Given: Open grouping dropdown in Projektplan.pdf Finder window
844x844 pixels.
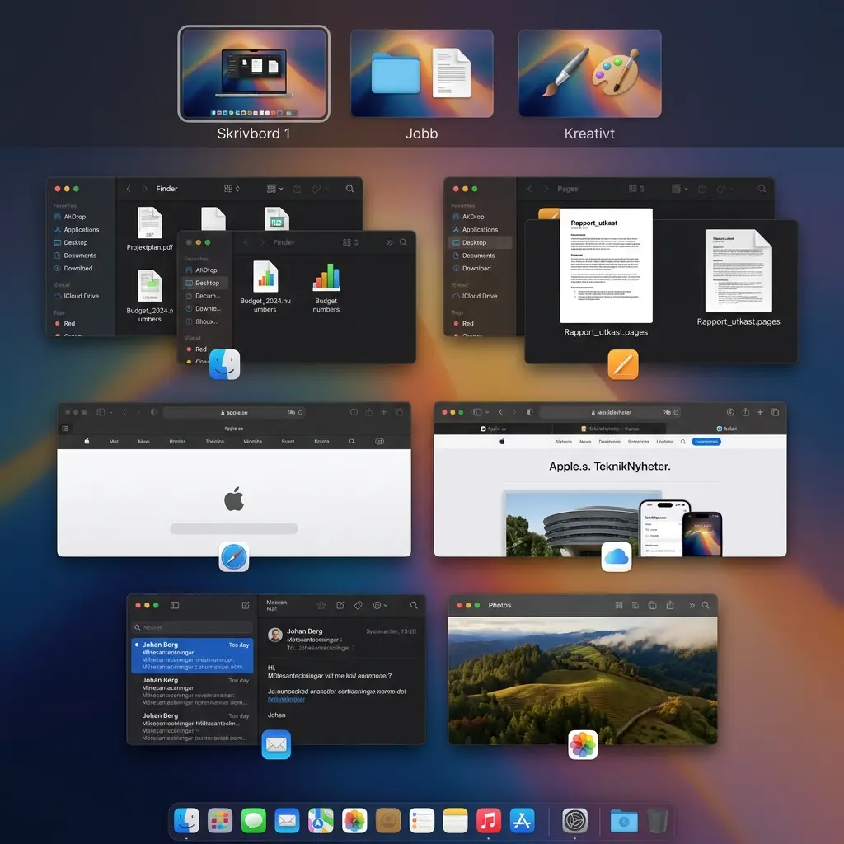Looking at the screenshot, I should pos(275,189).
